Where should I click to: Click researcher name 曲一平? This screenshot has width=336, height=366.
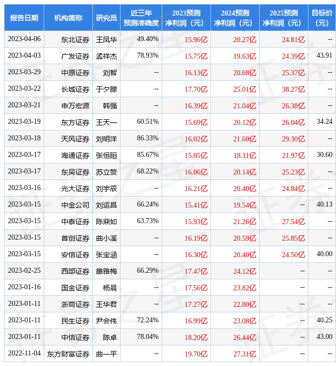106,354
